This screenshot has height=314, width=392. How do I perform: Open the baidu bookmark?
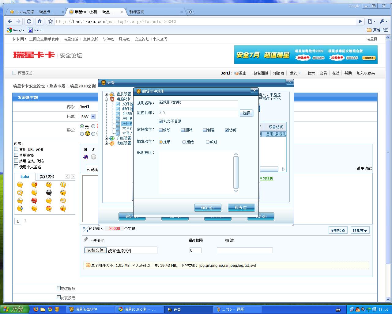(x=36, y=30)
